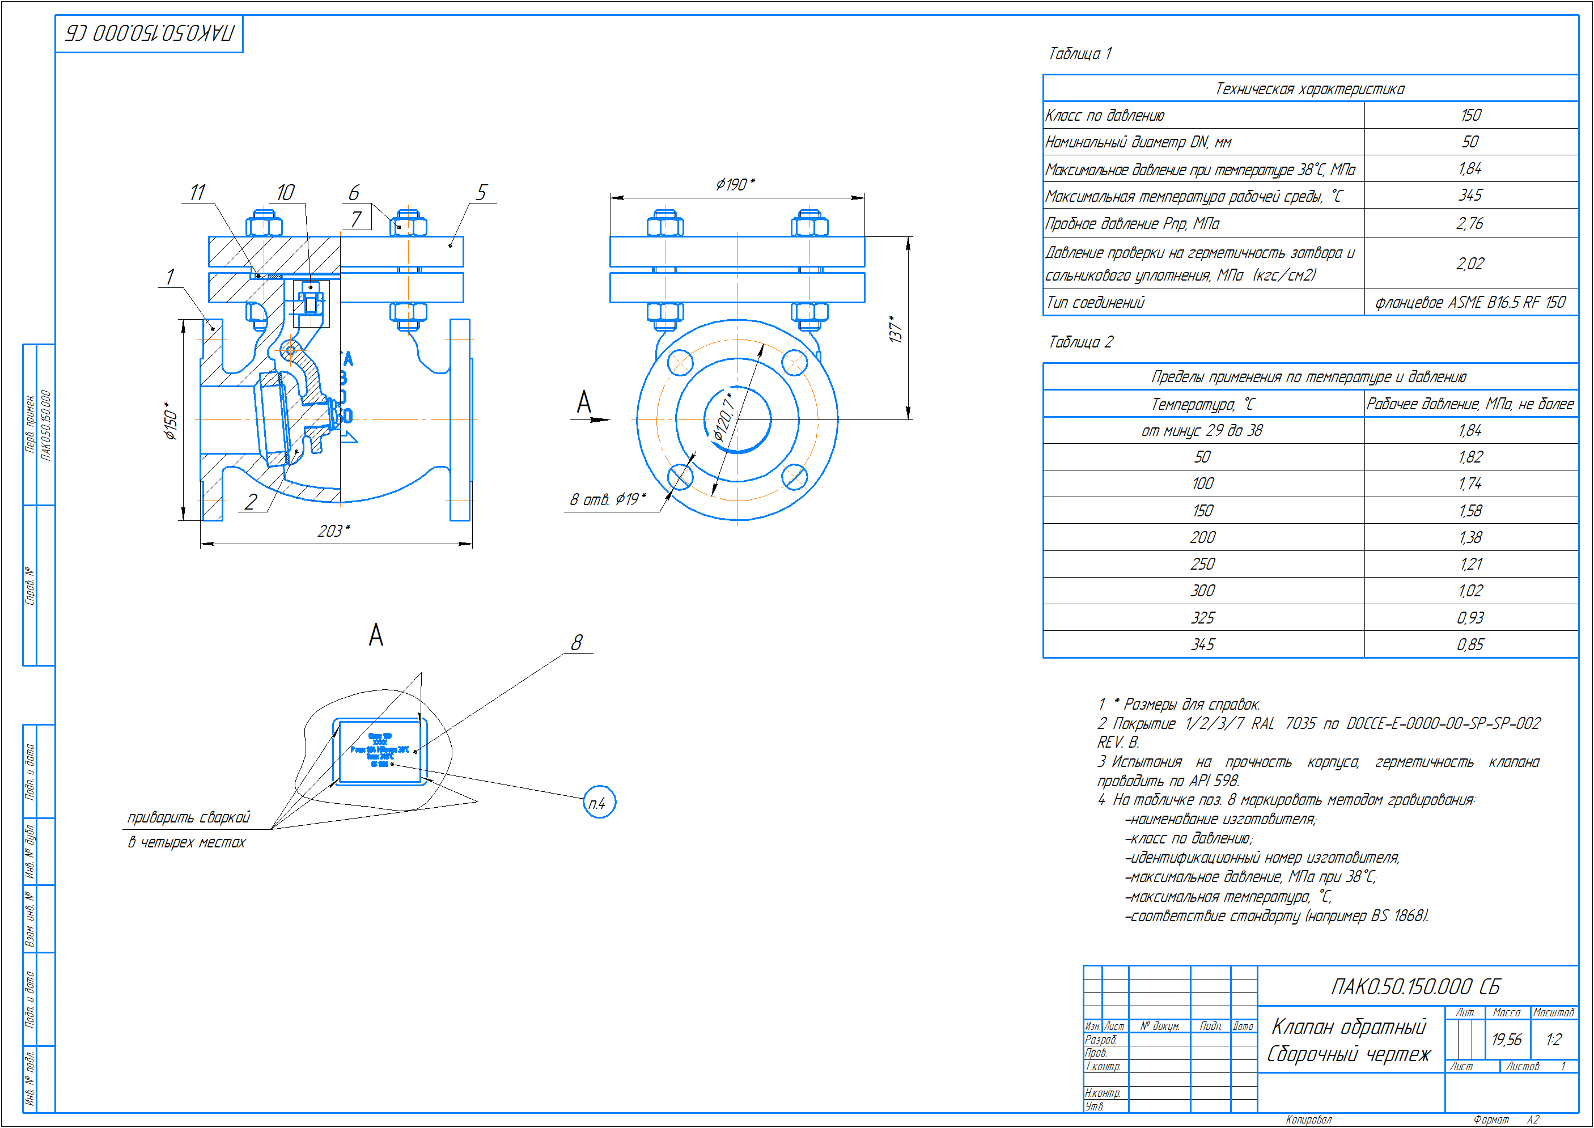This screenshot has height=1128, width=1594.
Task: Select pressure value 0,93
Action: coord(1470,618)
